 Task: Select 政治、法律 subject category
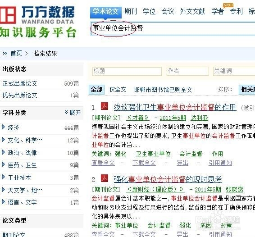[x=22, y=153]
